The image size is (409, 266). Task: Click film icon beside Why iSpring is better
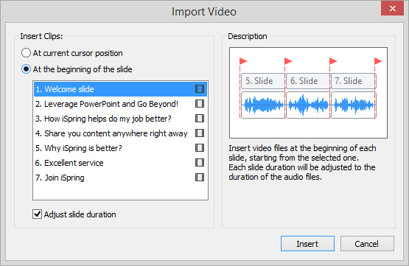[x=200, y=148]
